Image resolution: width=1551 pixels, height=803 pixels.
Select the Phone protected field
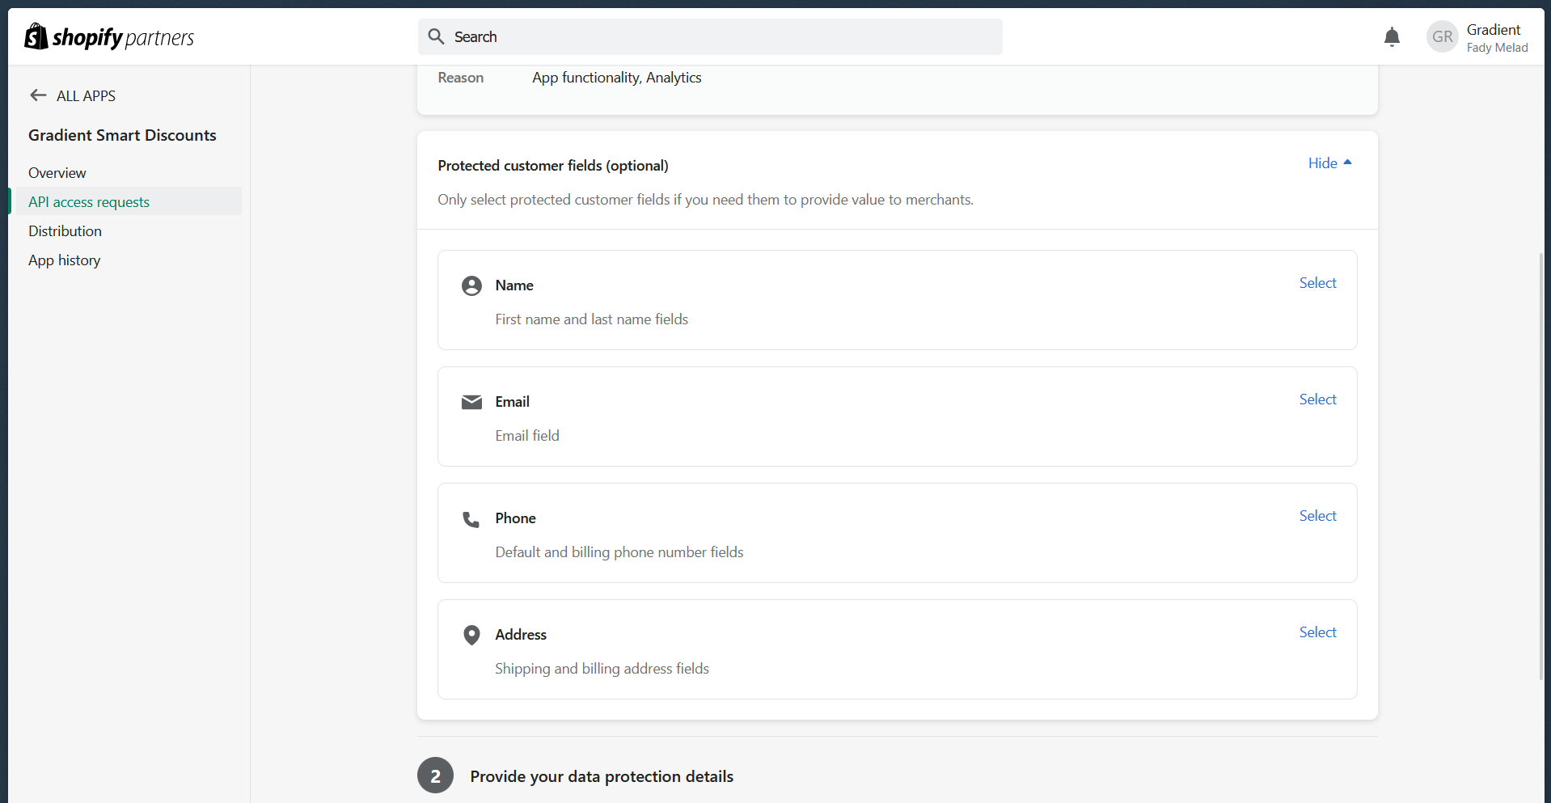pyautogui.click(x=1317, y=516)
